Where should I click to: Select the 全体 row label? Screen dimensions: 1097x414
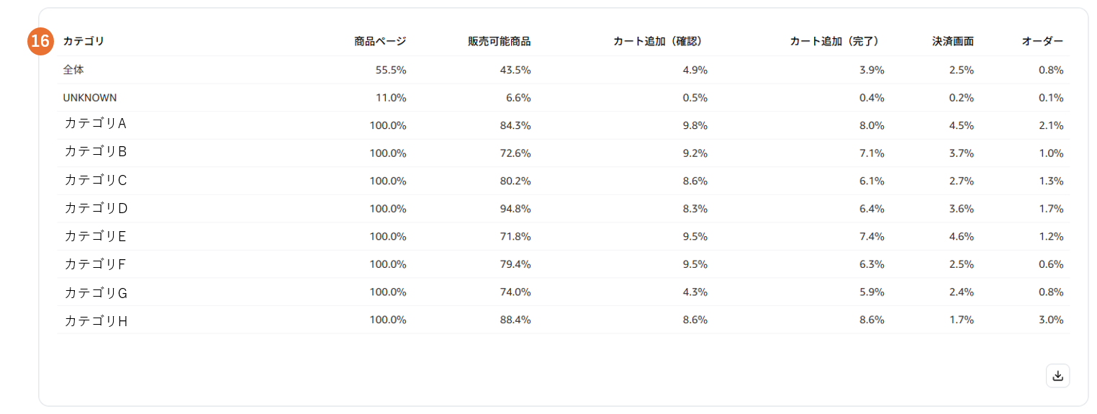pyautogui.click(x=74, y=70)
